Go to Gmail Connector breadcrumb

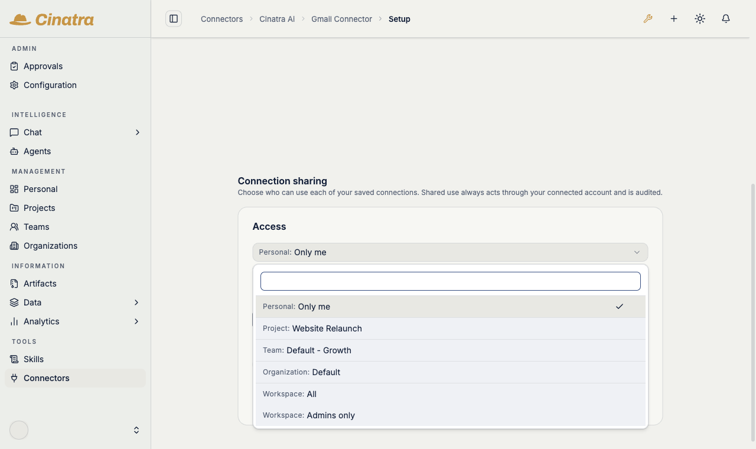[341, 19]
